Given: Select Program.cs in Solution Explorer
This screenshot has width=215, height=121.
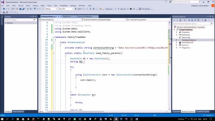Looking at the screenshot, I should (x=186, y=48).
